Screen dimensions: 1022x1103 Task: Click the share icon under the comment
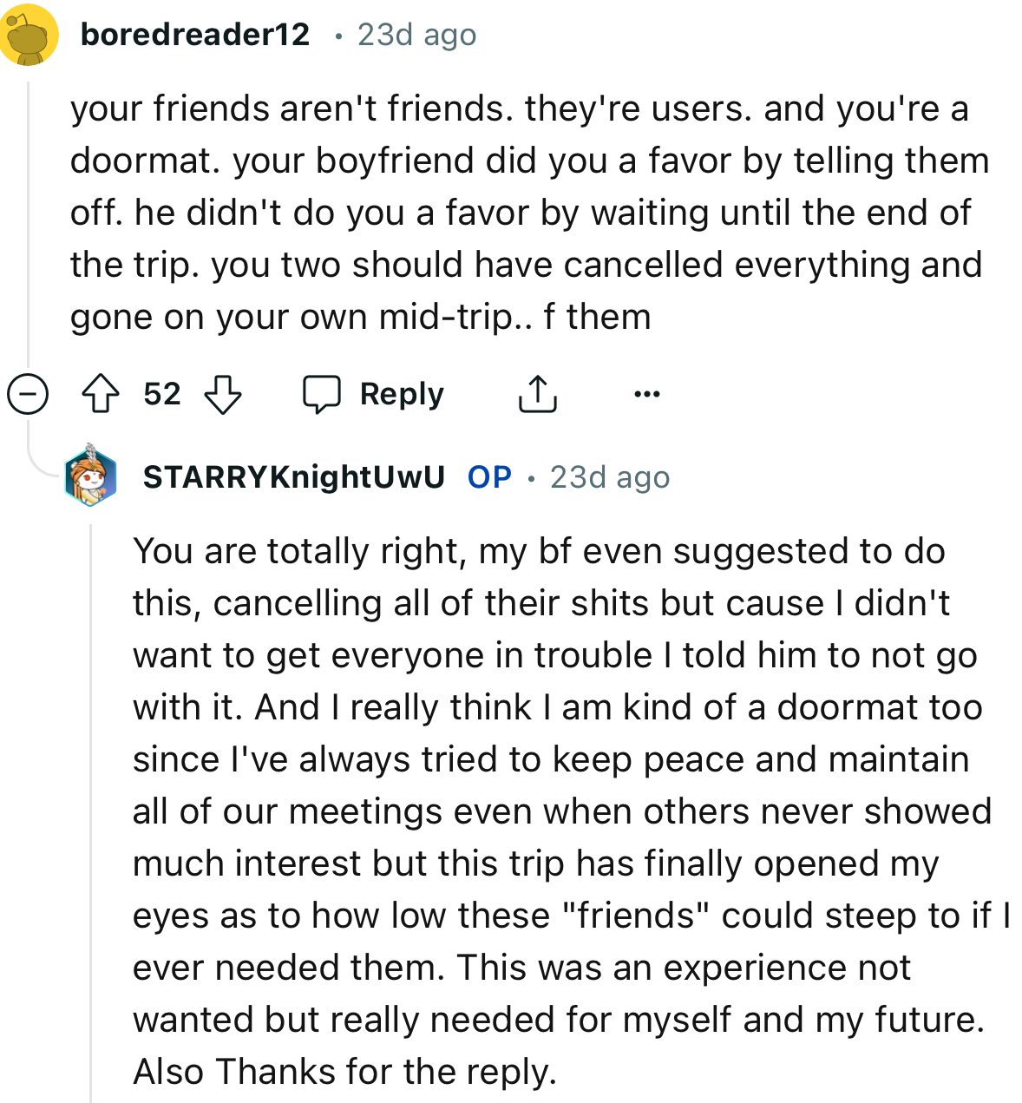point(538,393)
